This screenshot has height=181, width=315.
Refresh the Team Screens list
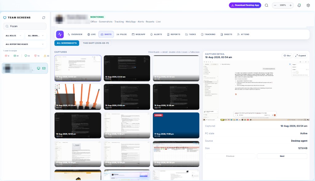(x=44, y=18)
